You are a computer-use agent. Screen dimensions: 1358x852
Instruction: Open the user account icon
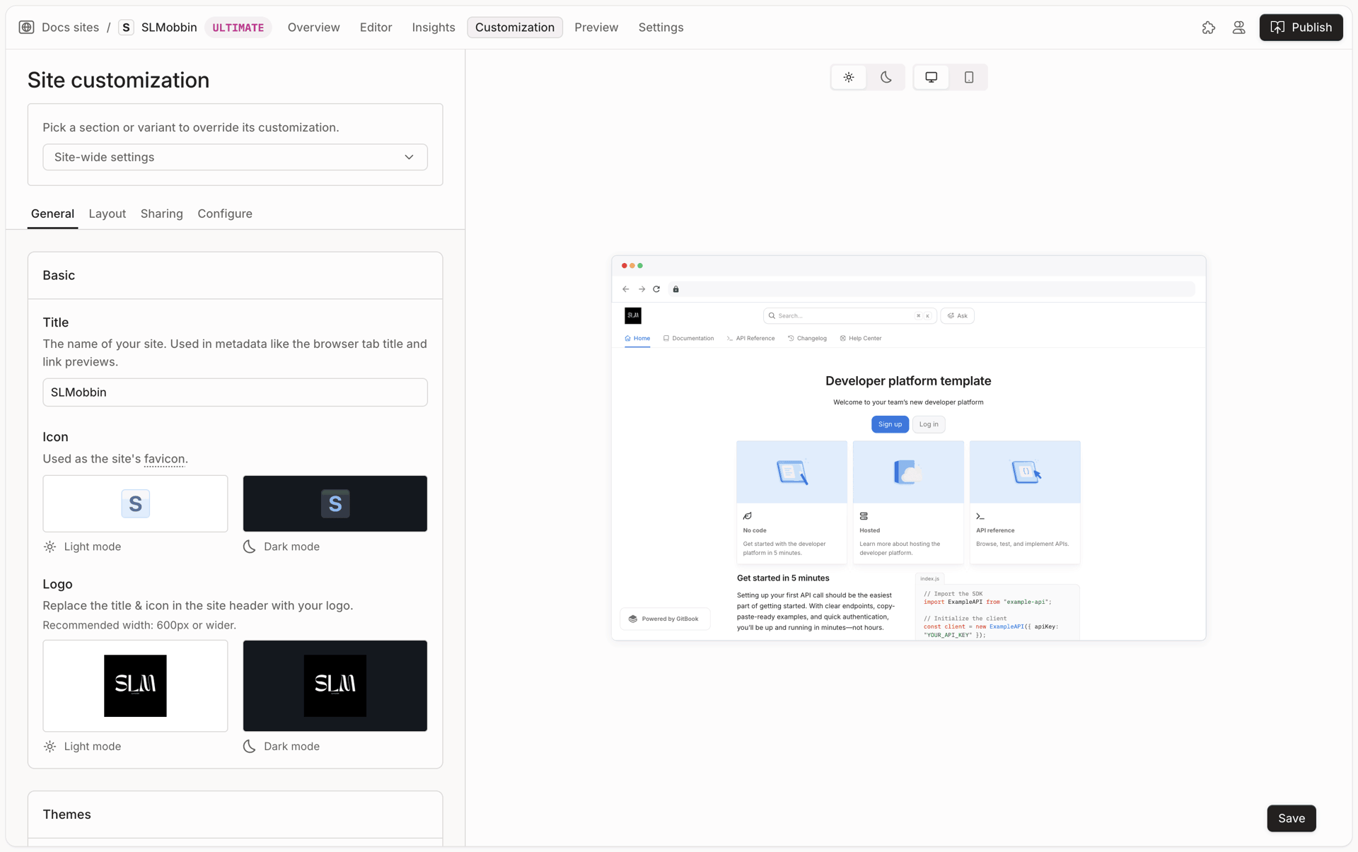tap(1238, 28)
